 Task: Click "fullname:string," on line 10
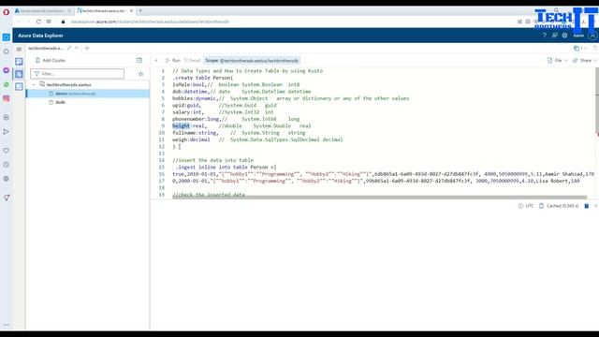pyautogui.click(x=196, y=133)
